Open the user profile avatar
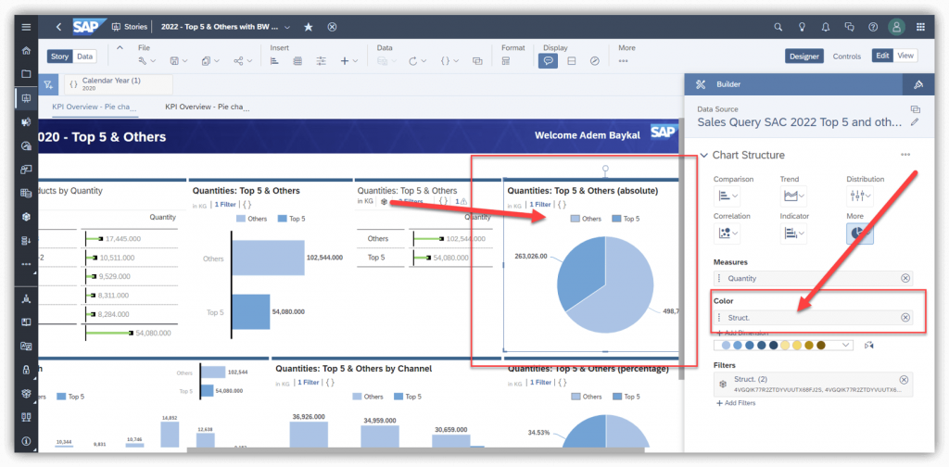Viewport: 949px width, 467px height. pos(896,27)
